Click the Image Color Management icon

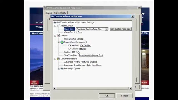tap(62, 42)
